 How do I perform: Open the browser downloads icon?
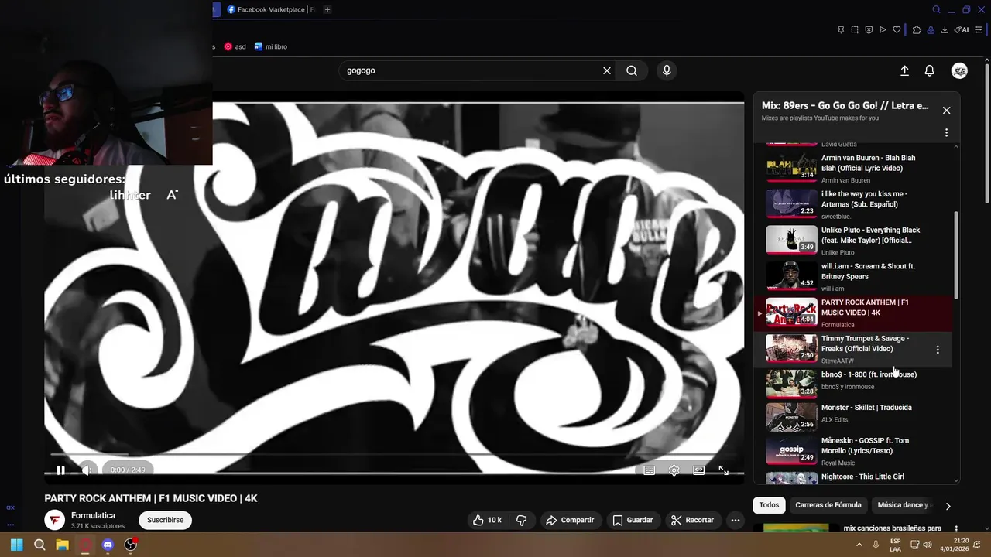[x=945, y=30]
